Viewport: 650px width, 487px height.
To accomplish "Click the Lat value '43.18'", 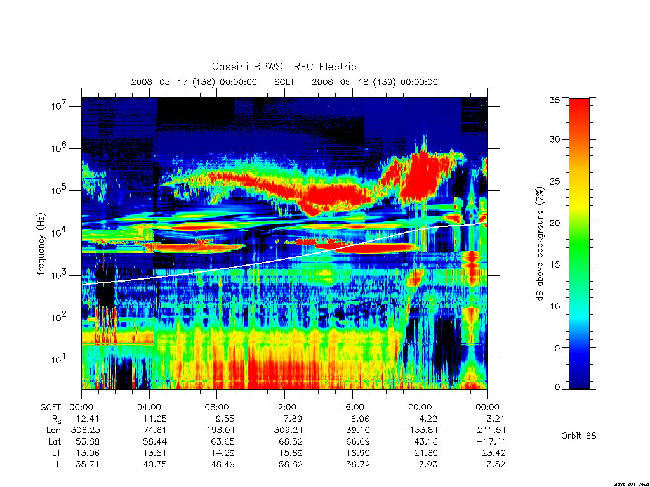I will click(426, 442).
